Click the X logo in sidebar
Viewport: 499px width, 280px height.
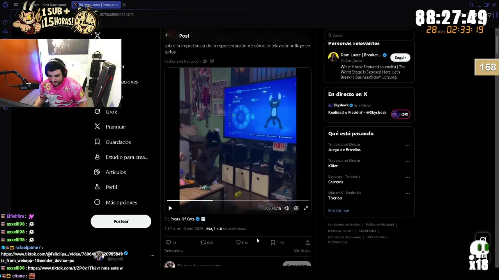coord(97,35)
